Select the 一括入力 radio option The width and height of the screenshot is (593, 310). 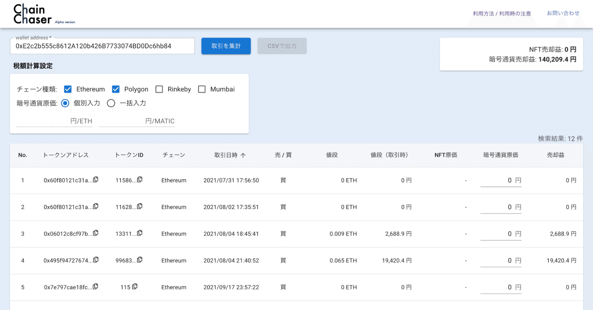tap(111, 103)
